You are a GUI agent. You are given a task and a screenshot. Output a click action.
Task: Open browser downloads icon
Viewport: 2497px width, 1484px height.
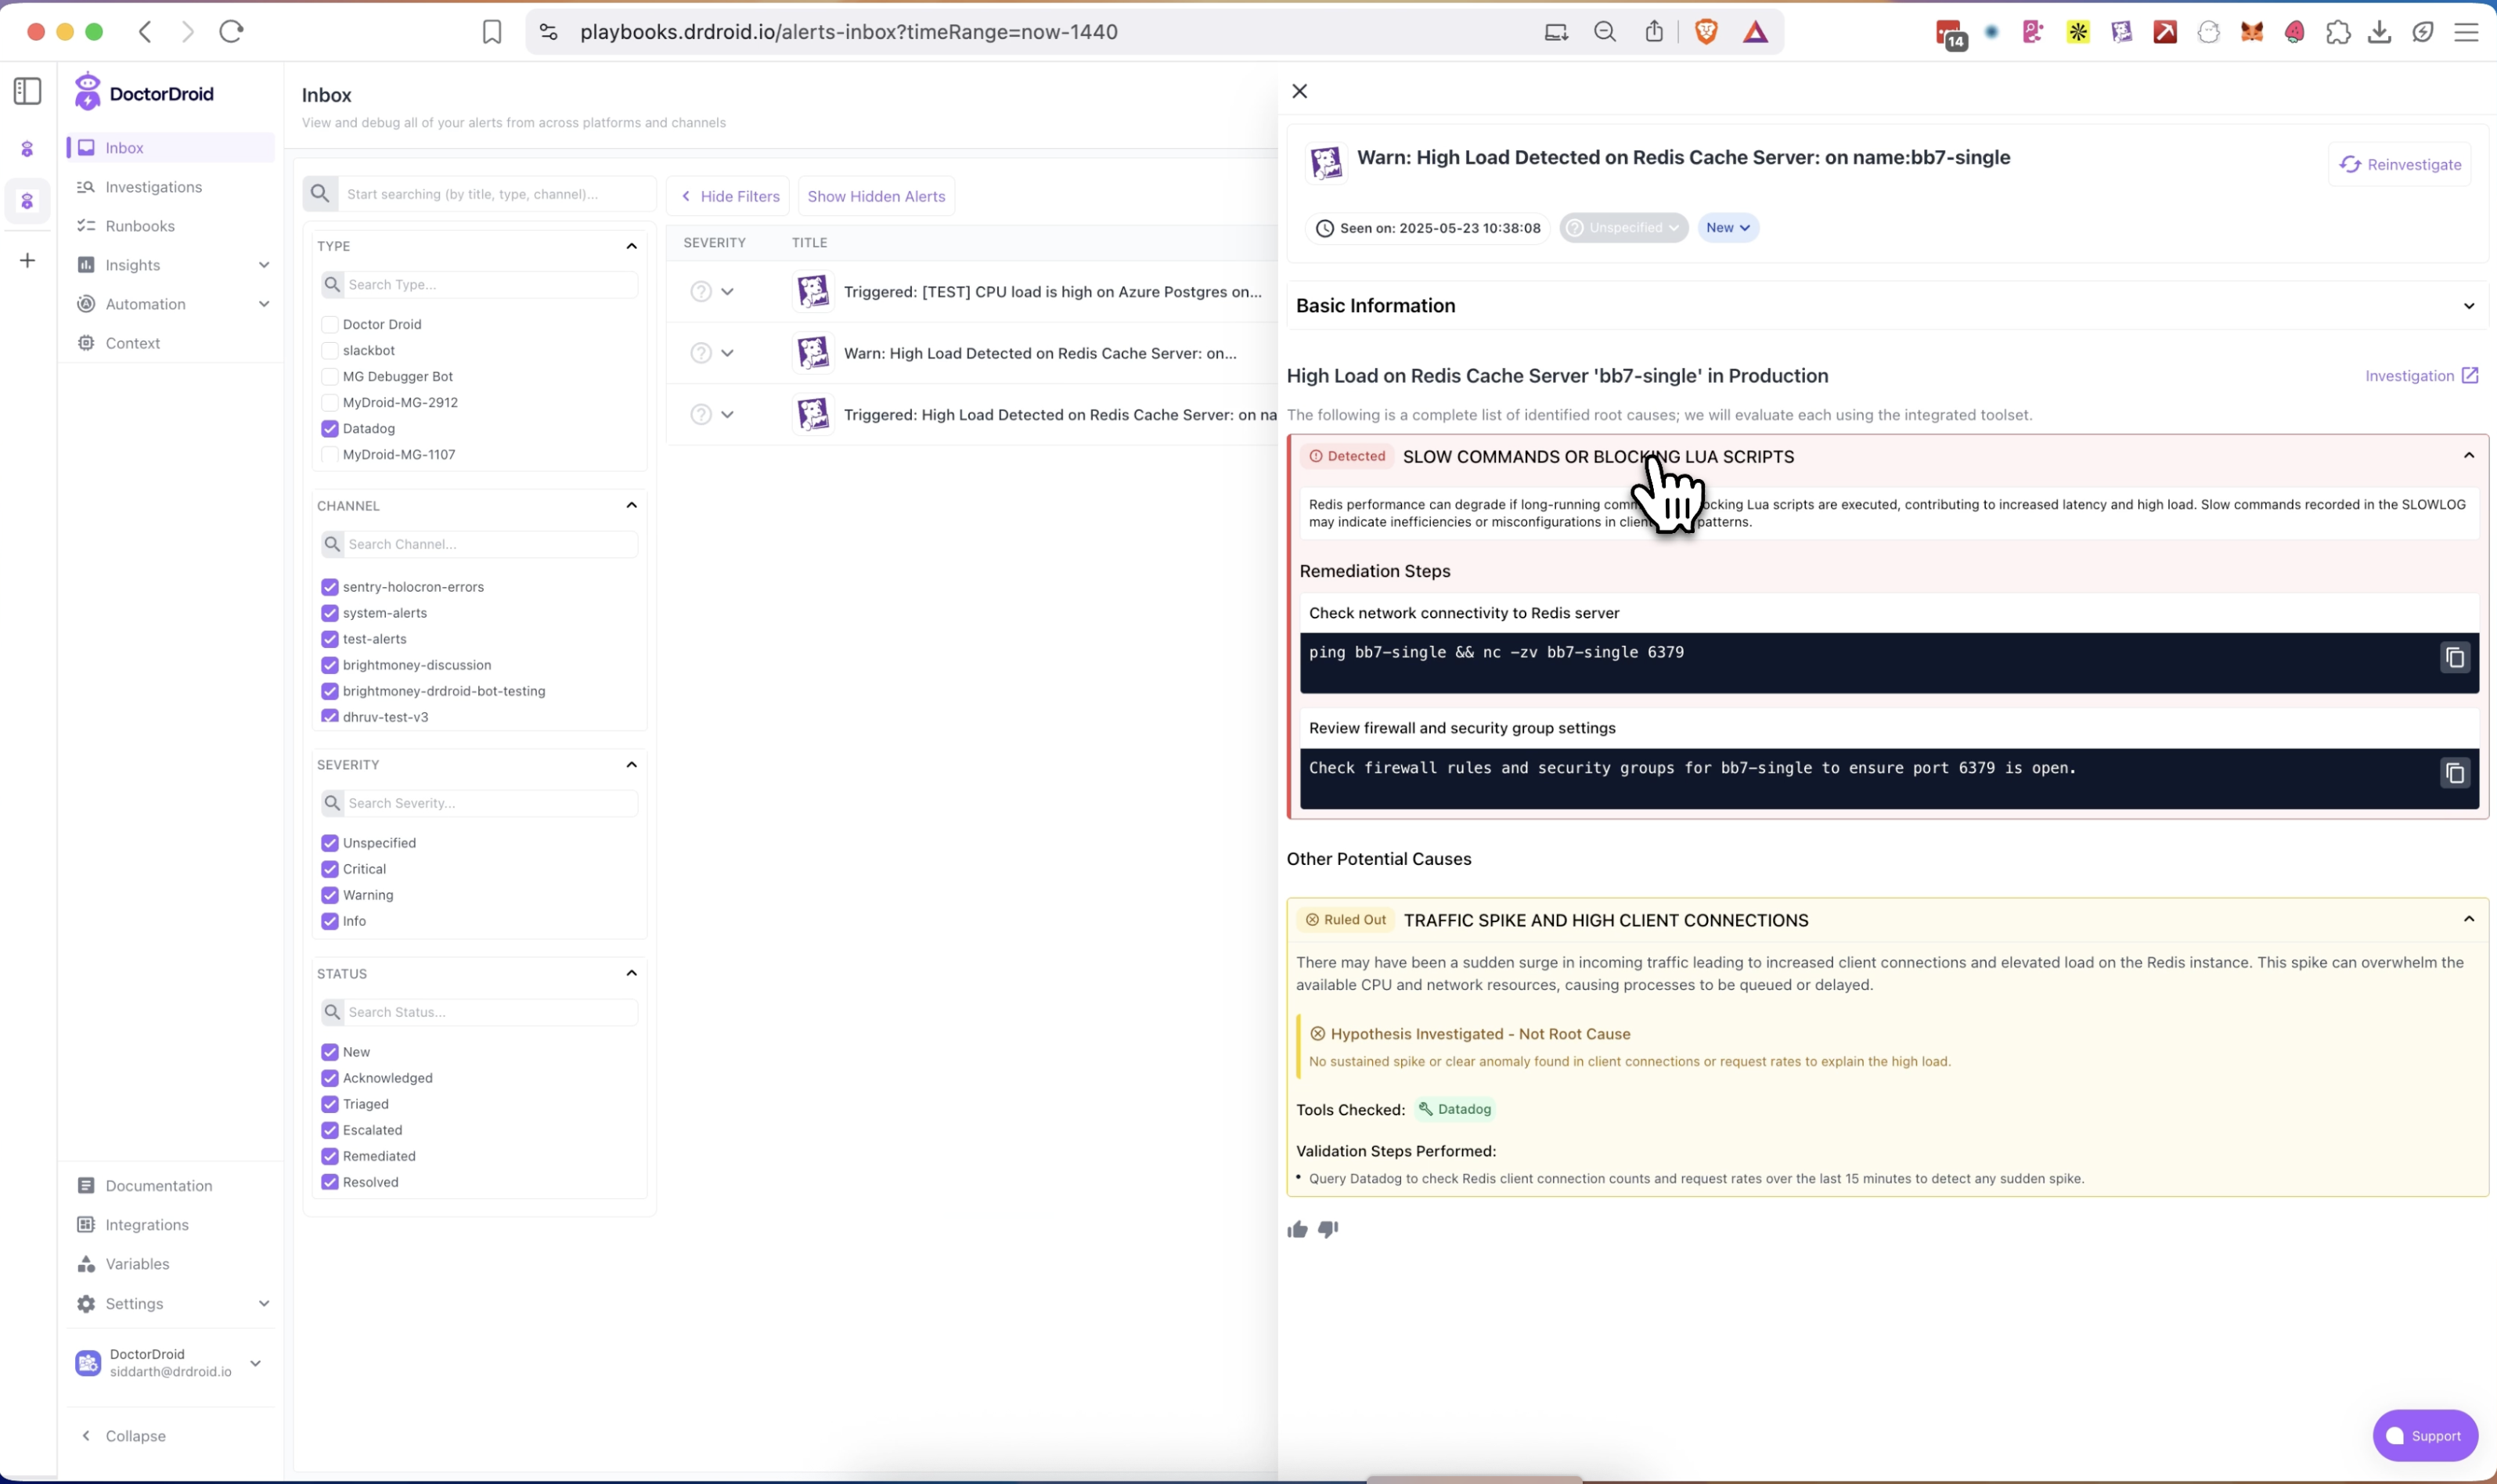[x=2380, y=32]
